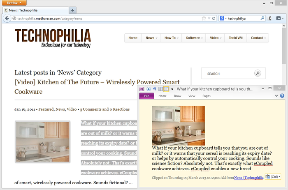Click the search magnifier in Firefox search box
The height and width of the screenshot is (190, 288).
pyautogui.click(x=262, y=18)
